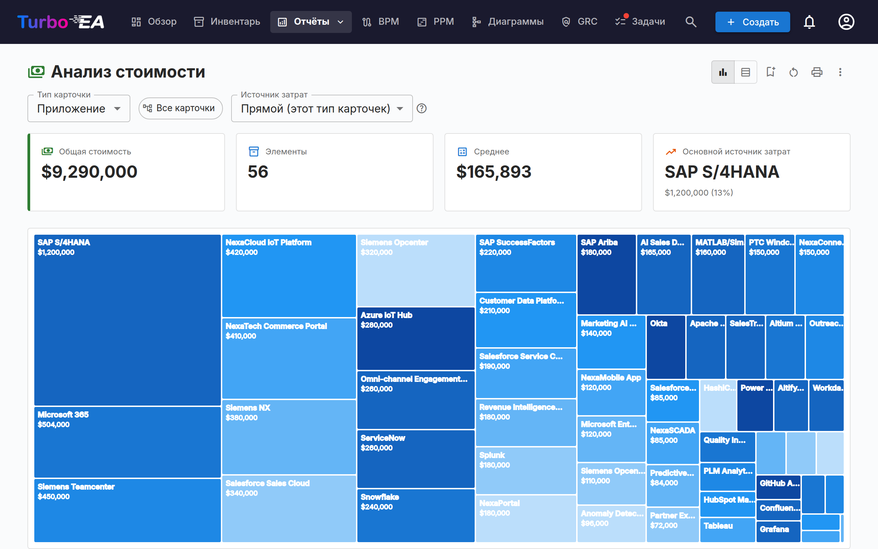Click the Create button
This screenshot has width=878, height=549.
pos(752,22)
